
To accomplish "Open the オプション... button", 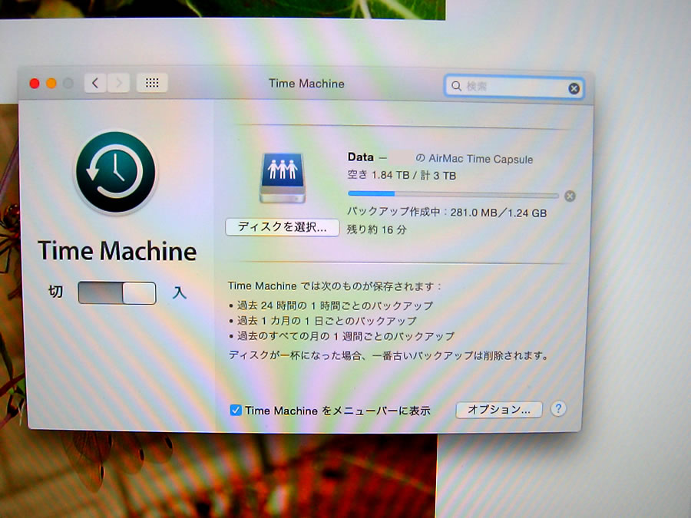I will (499, 410).
